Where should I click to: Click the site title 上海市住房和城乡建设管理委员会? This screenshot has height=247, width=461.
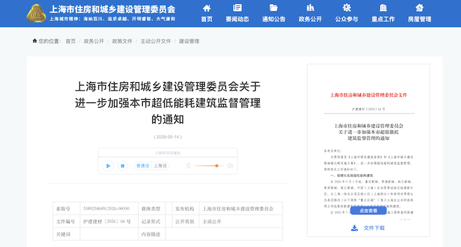click(x=113, y=9)
